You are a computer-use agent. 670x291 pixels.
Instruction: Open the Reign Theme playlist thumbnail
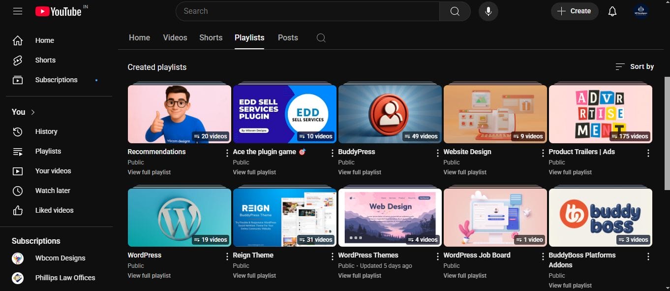(284, 217)
